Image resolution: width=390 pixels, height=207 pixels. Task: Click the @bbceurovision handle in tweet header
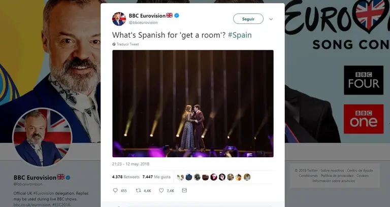tap(143, 22)
